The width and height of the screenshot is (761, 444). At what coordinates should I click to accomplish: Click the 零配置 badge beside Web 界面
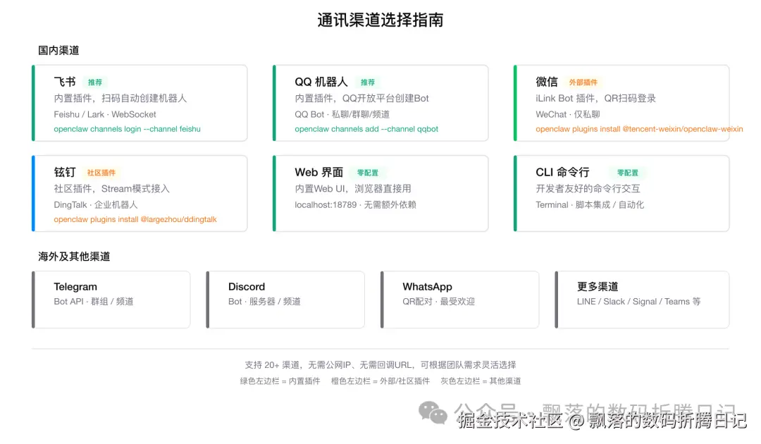tap(367, 173)
